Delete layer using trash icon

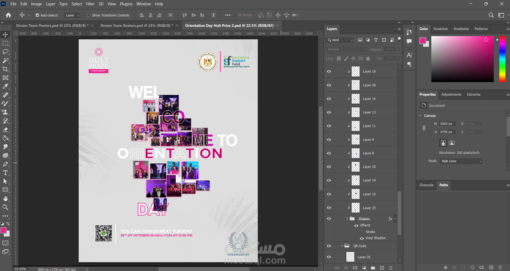pos(391,268)
